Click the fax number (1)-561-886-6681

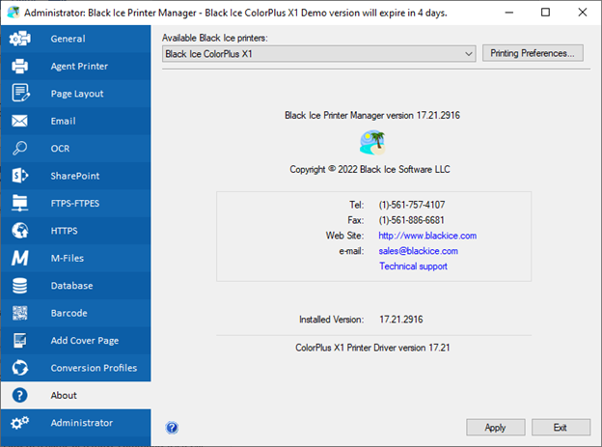pos(411,220)
